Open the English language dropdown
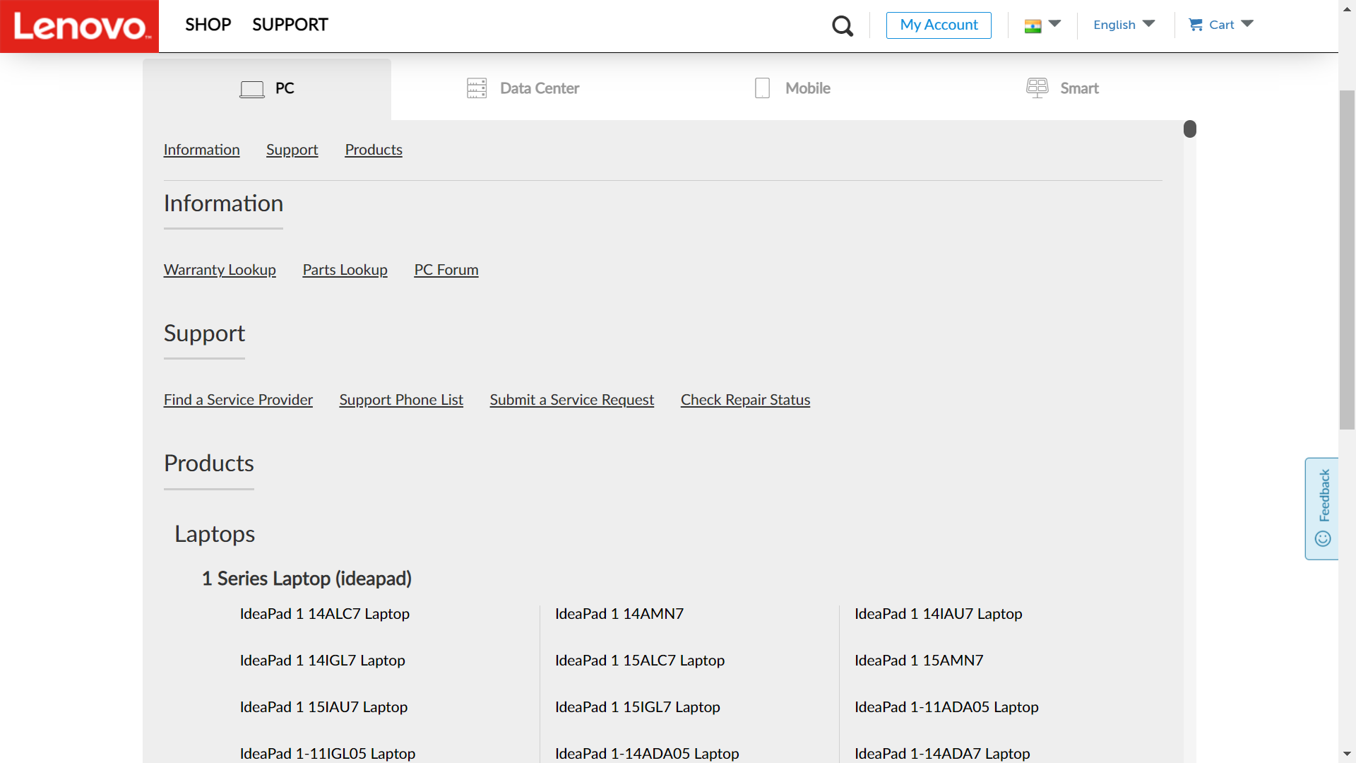1356x763 pixels. coord(1124,25)
